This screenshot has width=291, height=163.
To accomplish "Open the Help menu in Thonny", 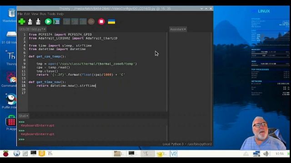I will (60, 14).
